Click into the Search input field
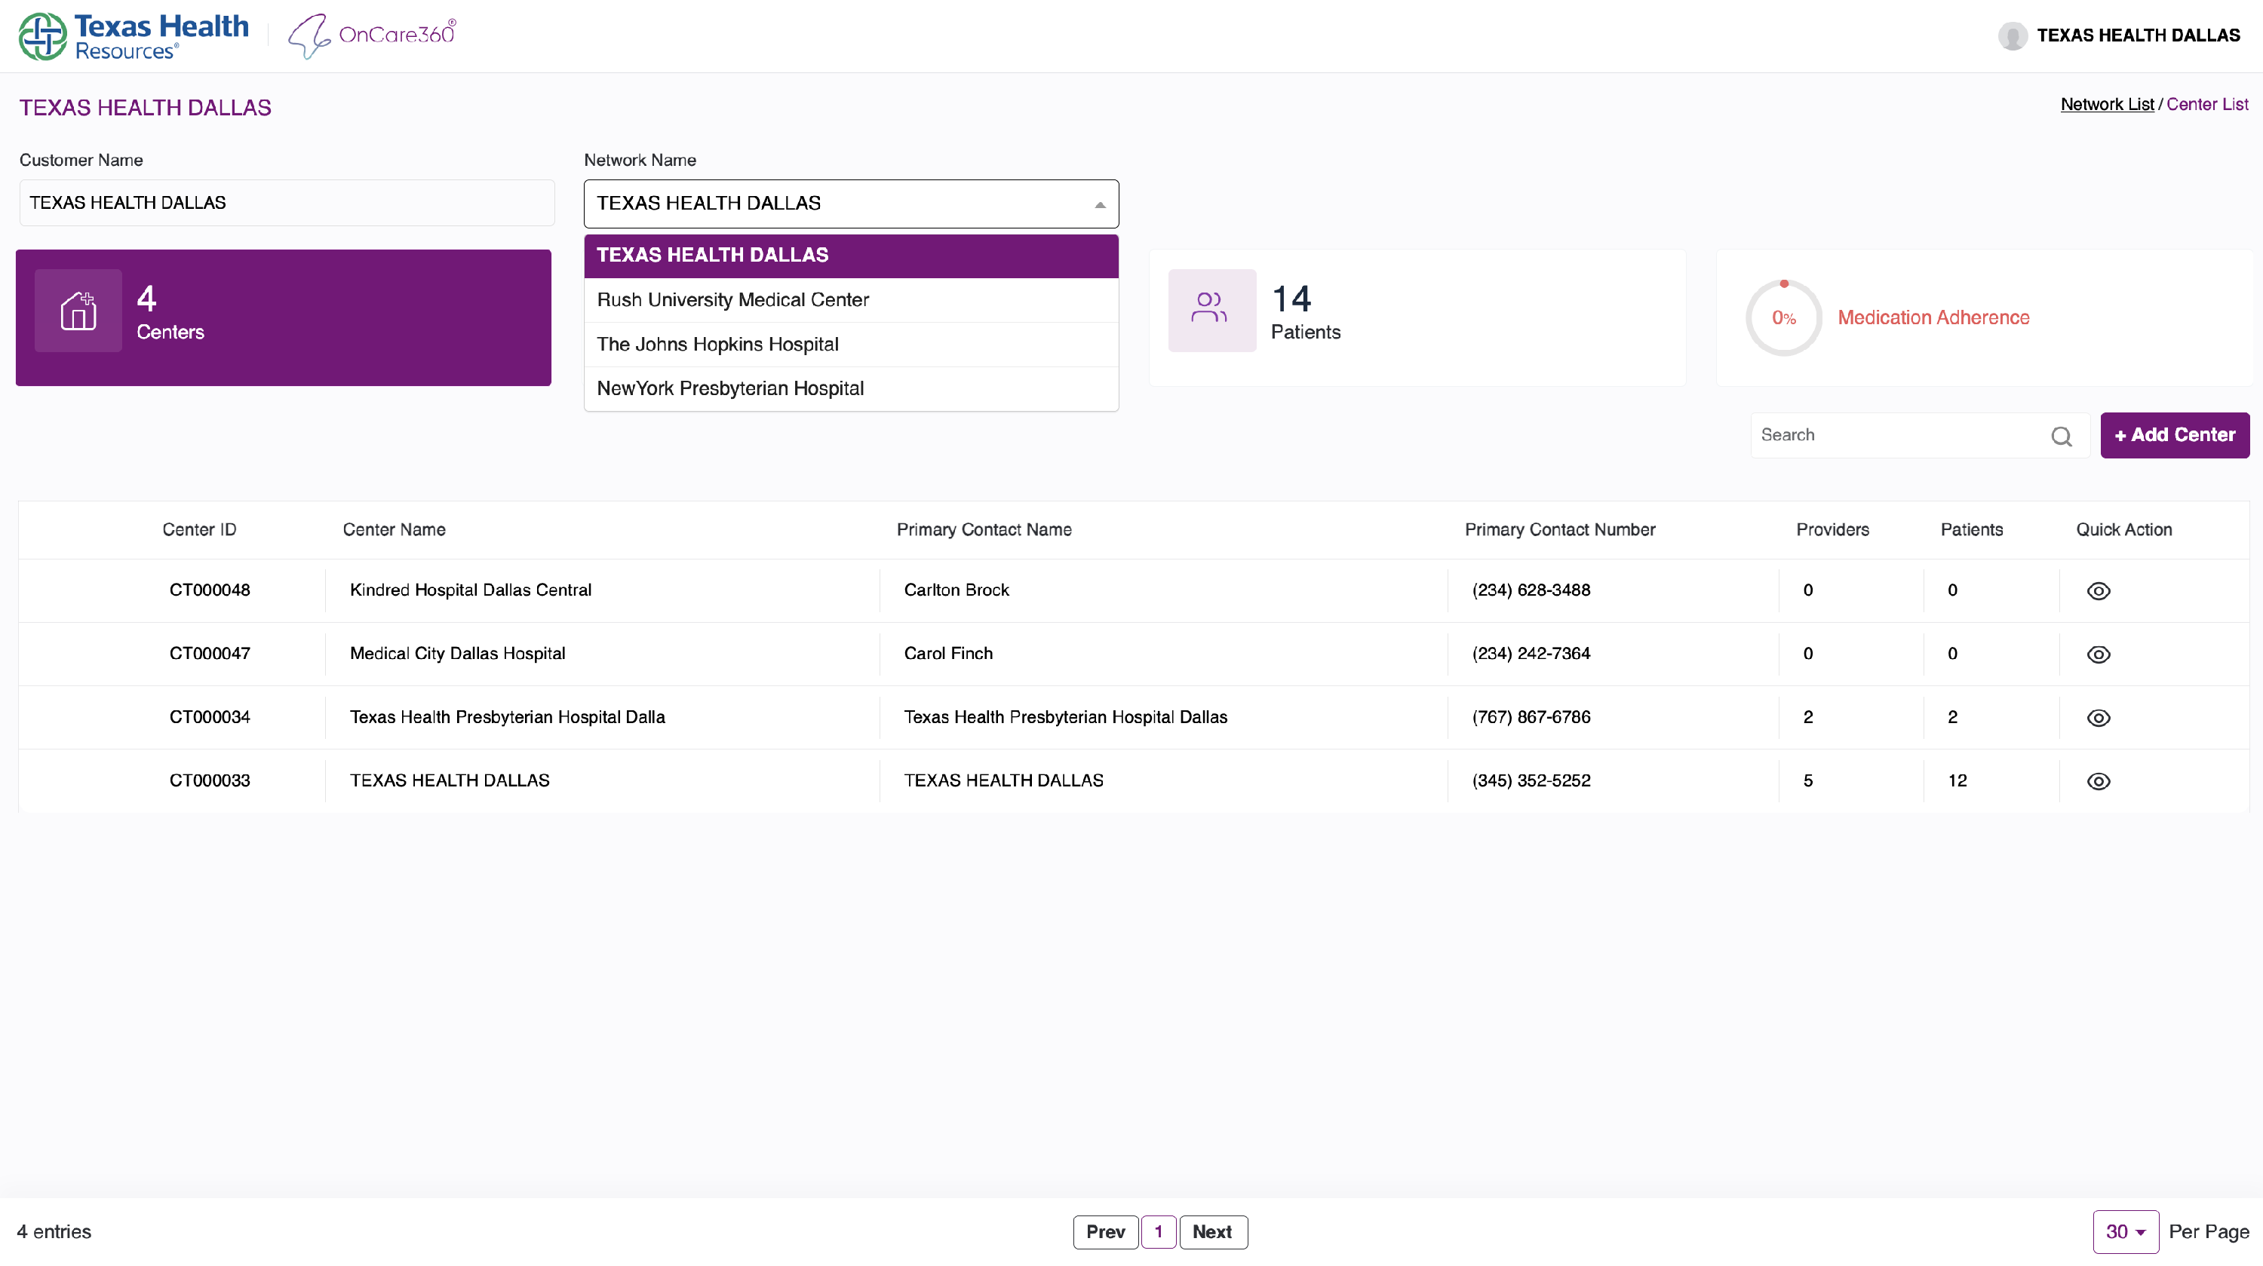This screenshot has width=2263, height=1266. coord(1898,436)
